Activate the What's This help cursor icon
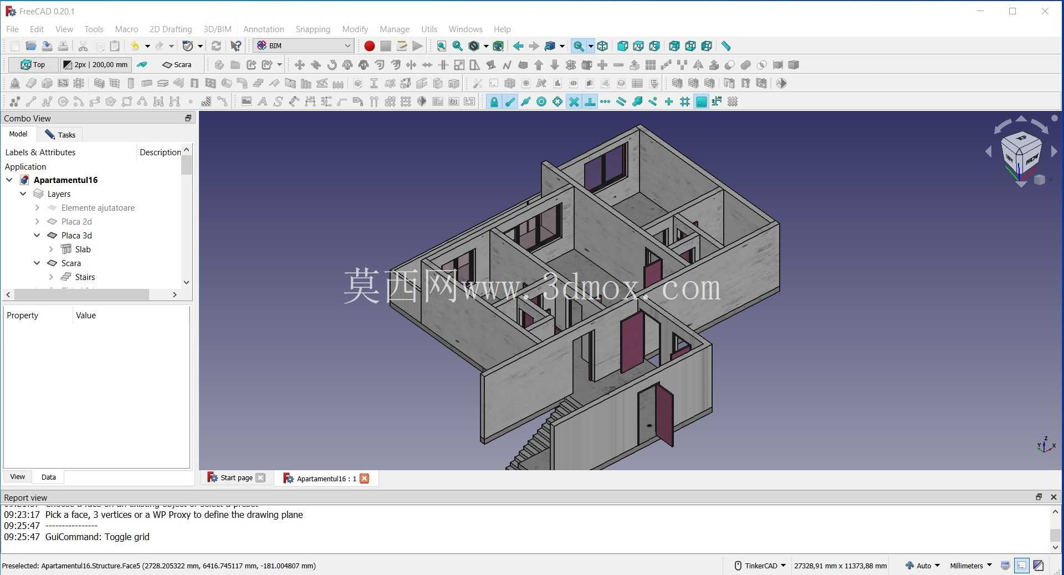 [x=236, y=46]
